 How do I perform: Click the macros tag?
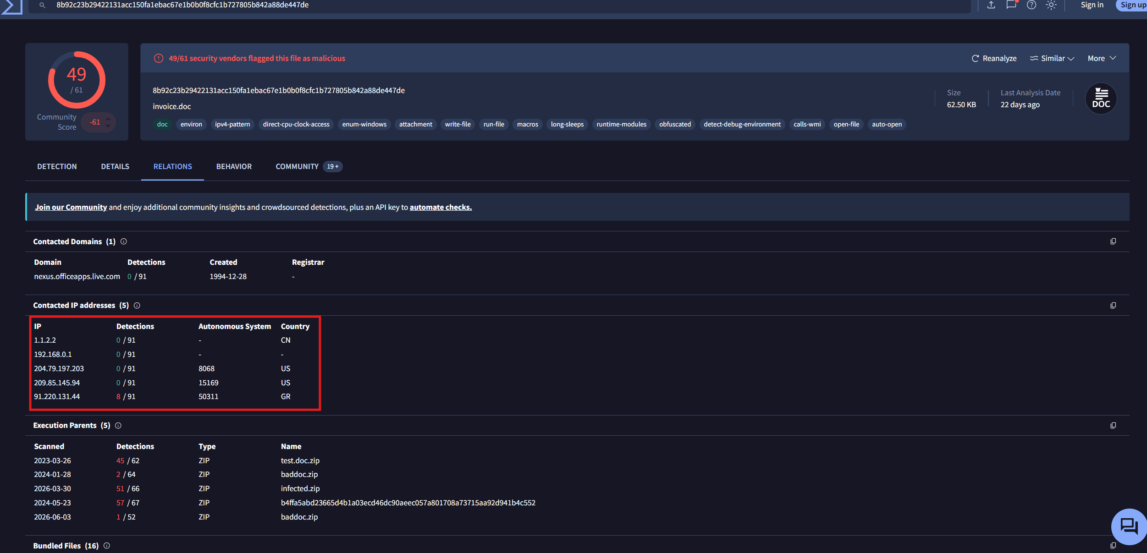[x=528, y=124]
